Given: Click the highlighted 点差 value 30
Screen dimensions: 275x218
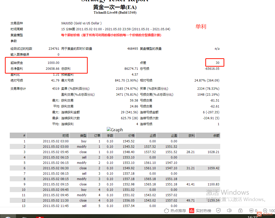Looking at the screenshot, I should pyautogui.click(x=217, y=63).
